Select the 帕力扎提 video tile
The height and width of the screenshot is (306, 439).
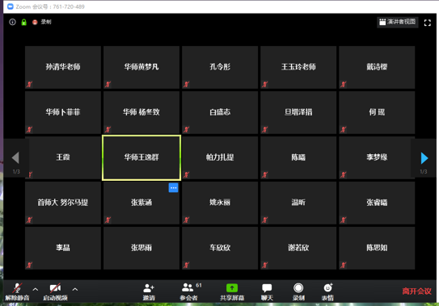pyautogui.click(x=220, y=157)
